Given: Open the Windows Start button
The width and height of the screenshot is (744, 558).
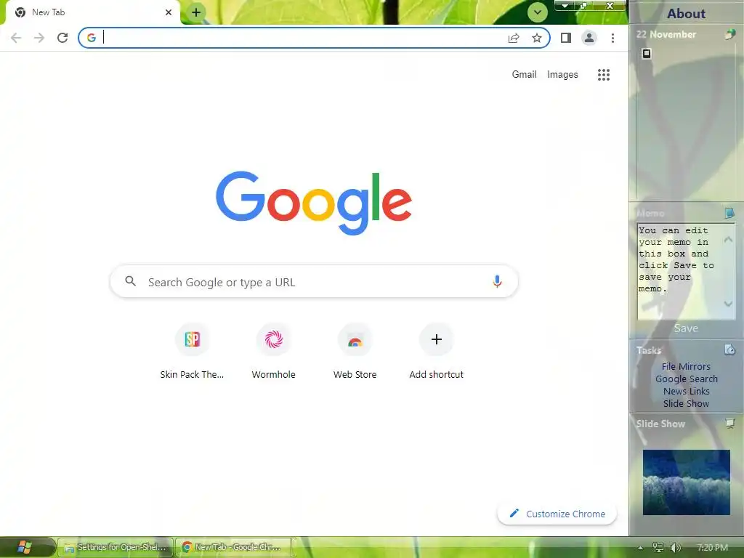Looking at the screenshot, I should 24,547.
